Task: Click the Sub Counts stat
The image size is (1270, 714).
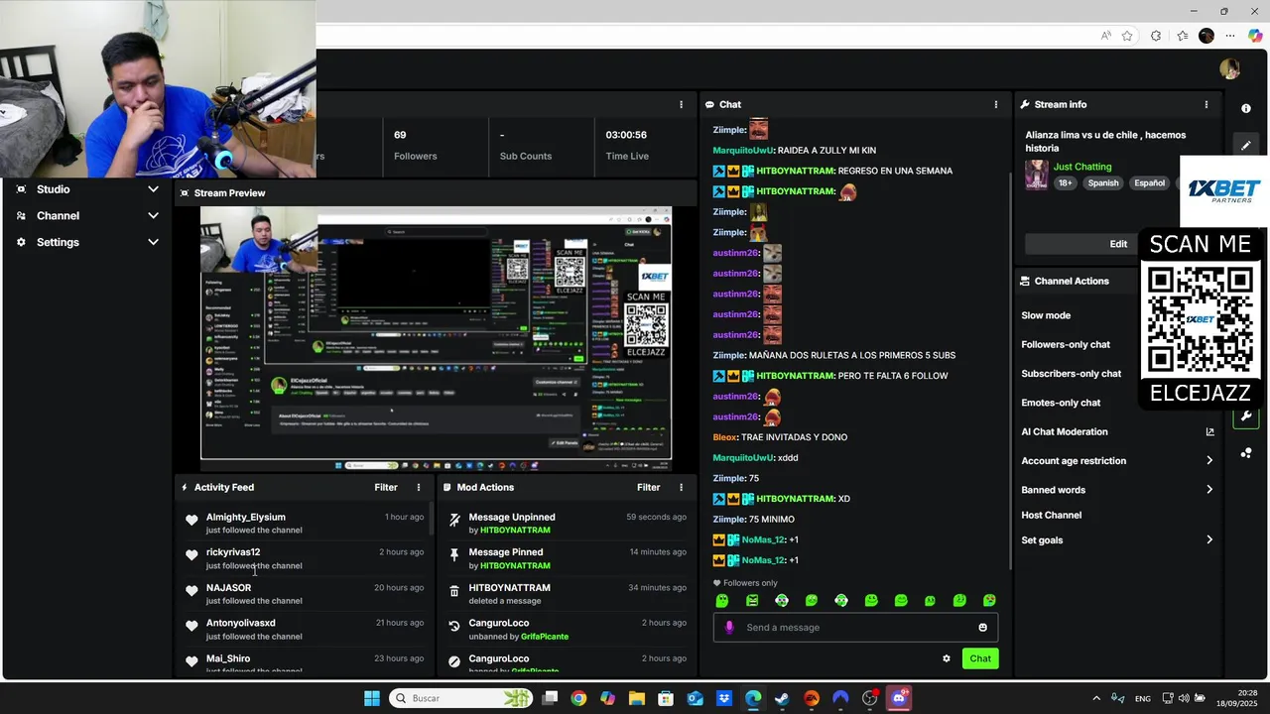Action: click(x=526, y=145)
